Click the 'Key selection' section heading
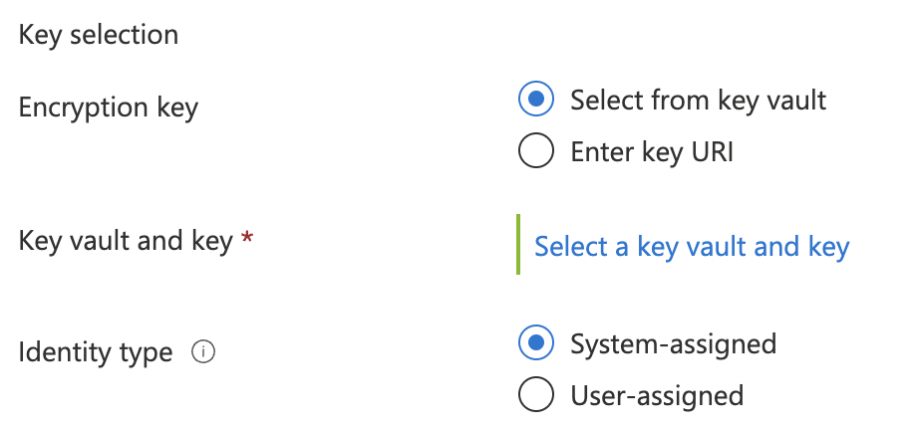917x432 pixels. (x=99, y=35)
